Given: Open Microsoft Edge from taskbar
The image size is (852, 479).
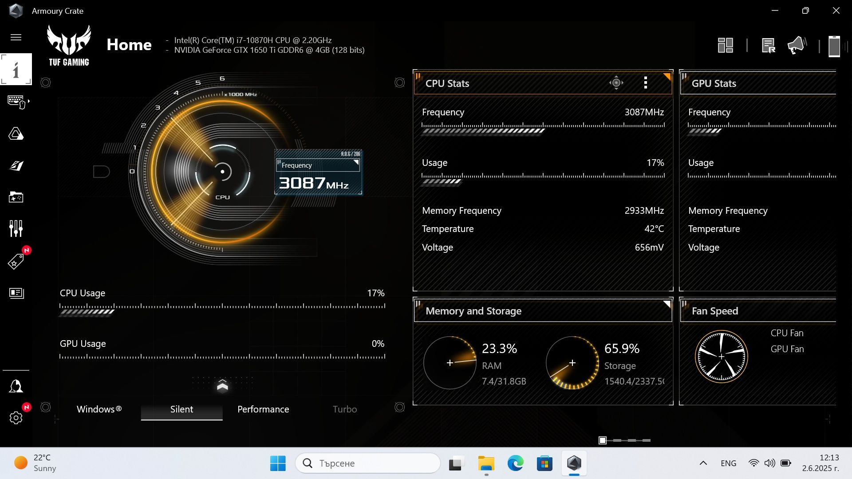Looking at the screenshot, I should 516,463.
